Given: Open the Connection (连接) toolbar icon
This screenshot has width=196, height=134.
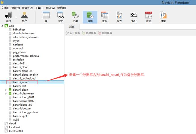Looking at the screenshot, I should (8, 17).
